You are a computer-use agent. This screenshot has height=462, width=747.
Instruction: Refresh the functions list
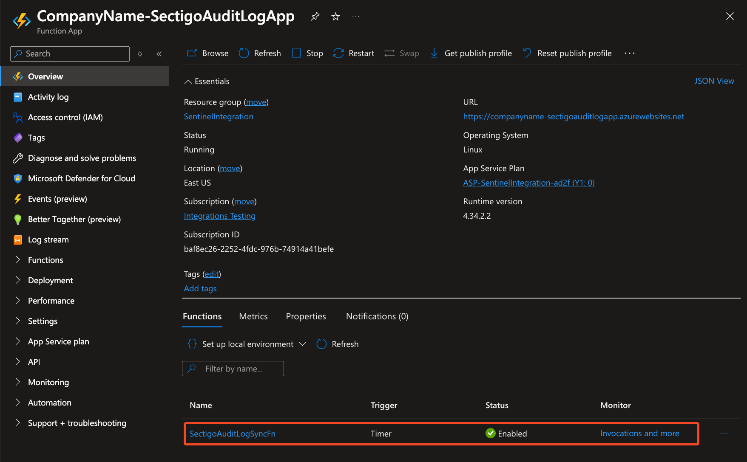[x=338, y=344]
